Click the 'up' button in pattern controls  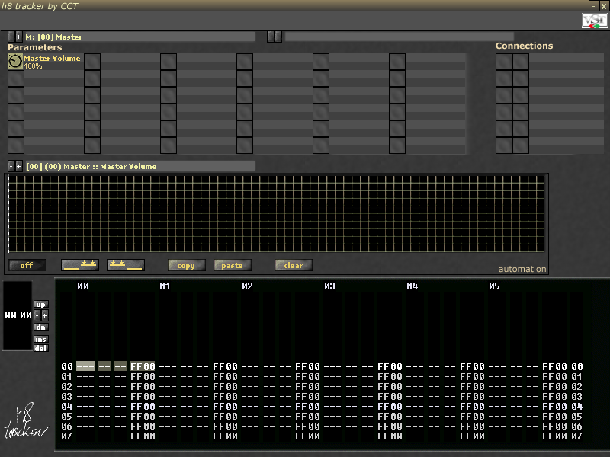(x=41, y=304)
